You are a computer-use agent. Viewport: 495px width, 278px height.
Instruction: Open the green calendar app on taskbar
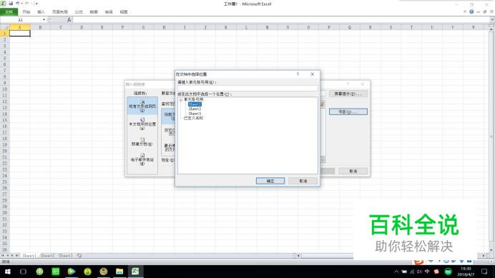[x=56, y=272]
